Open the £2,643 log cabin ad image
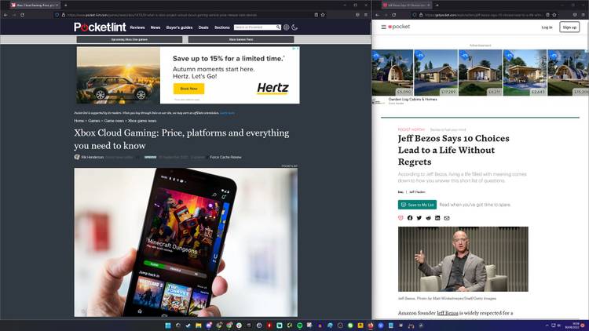 click(x=525, y=72)
